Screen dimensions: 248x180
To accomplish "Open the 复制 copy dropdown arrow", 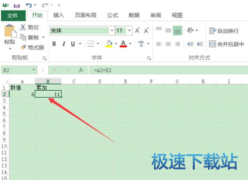I will click(x=43, y=37).
